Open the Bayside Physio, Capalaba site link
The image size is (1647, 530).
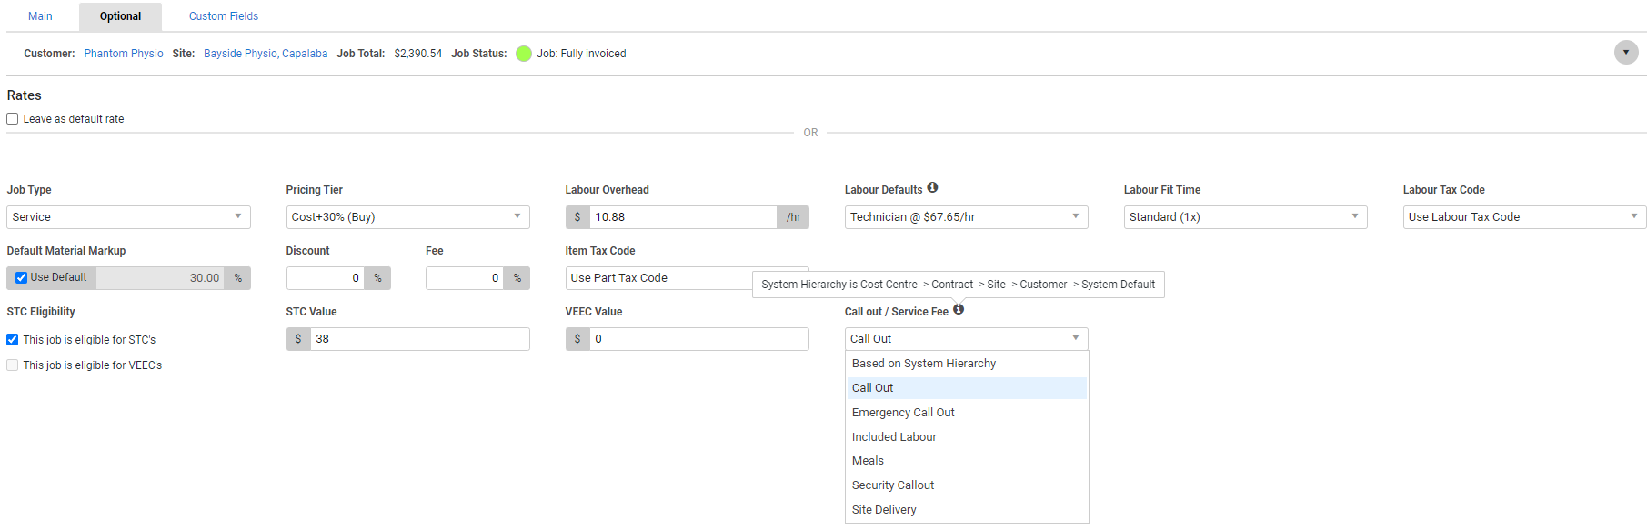pyautogui.click(x=266, y=54)
